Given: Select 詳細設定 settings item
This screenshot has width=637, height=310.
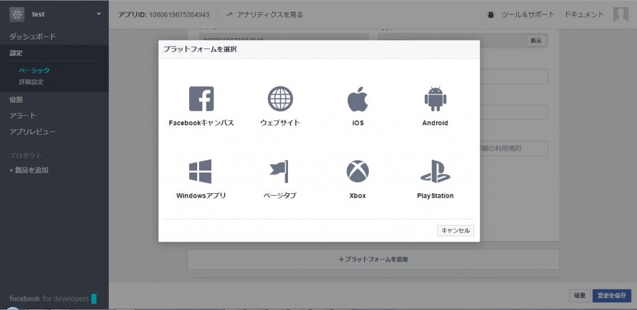Looking at the screenshot, I should pos(31,82).
